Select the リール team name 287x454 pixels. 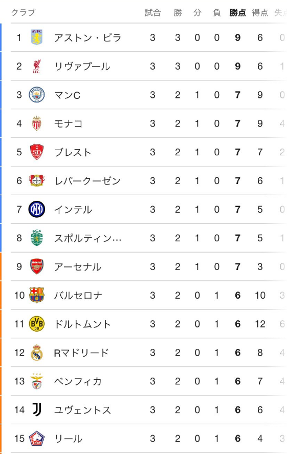coord(68,439)
